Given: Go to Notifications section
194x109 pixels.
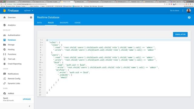Looking at the screenshot, I should 13,74.
